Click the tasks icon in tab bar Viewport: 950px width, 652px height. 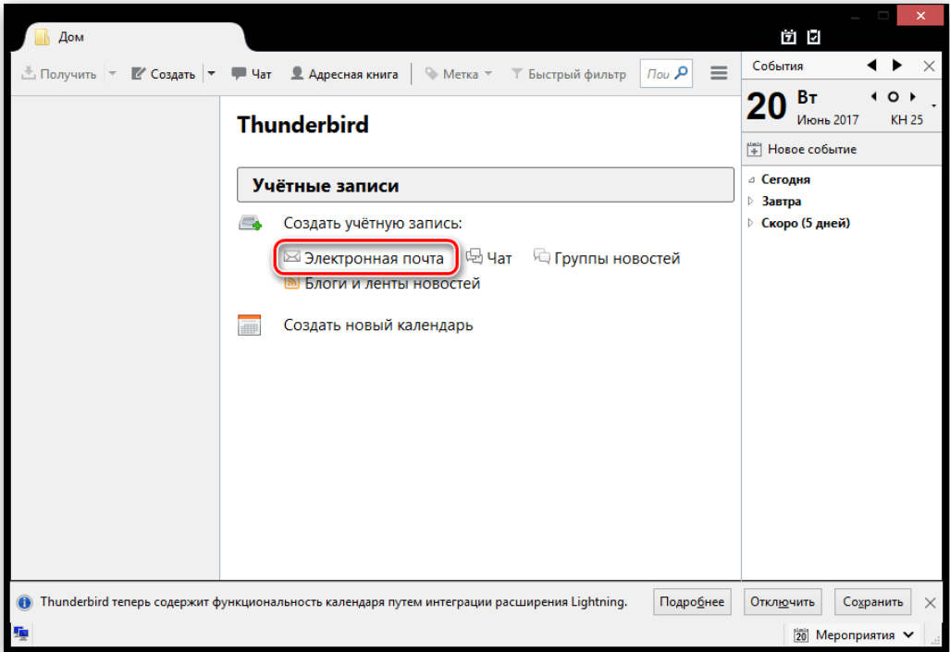tap(813, 38)
